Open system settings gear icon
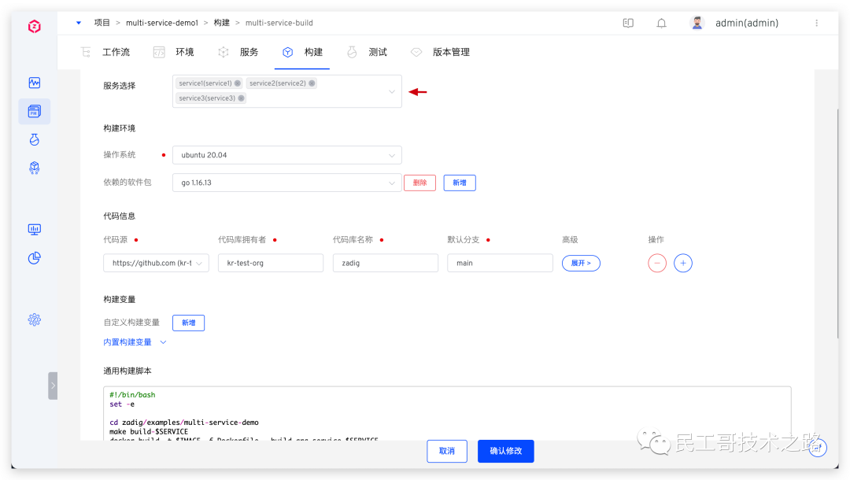 coord(34,319)
